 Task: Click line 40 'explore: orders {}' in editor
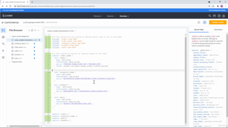61,114
